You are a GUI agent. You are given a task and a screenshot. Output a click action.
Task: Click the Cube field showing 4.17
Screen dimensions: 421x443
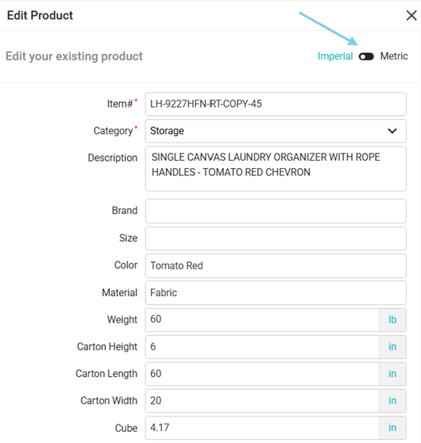pyautogui.click(x=262, y=428)
